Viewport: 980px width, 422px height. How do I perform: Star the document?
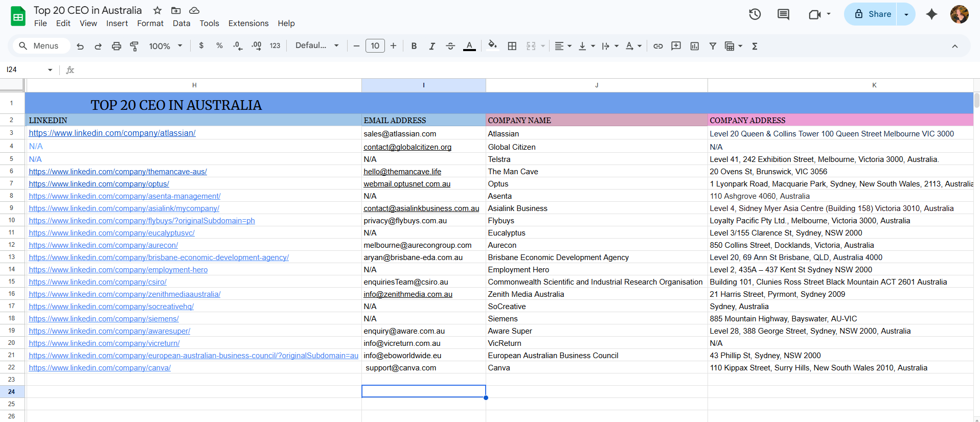[157, 10]
